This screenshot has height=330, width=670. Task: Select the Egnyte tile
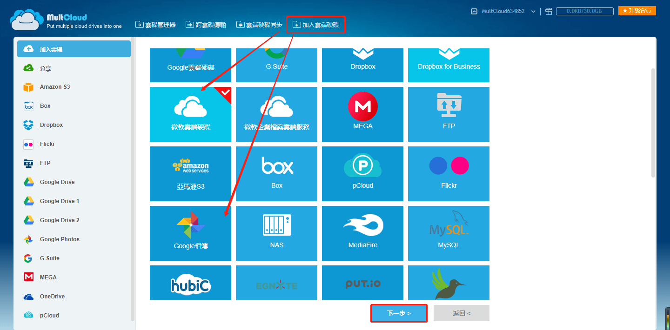coord(276,283)
